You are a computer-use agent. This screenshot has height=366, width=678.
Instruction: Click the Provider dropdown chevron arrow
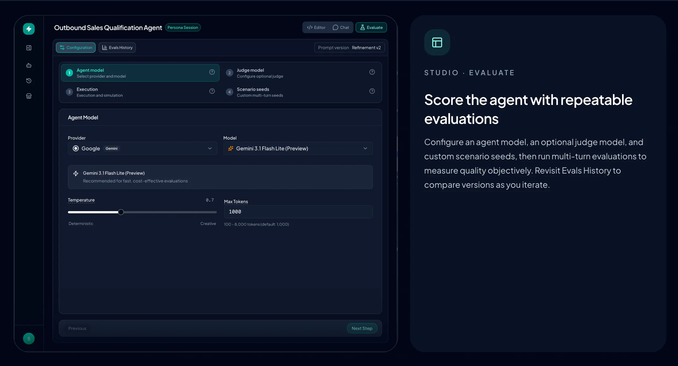click(x=210, y=149)
